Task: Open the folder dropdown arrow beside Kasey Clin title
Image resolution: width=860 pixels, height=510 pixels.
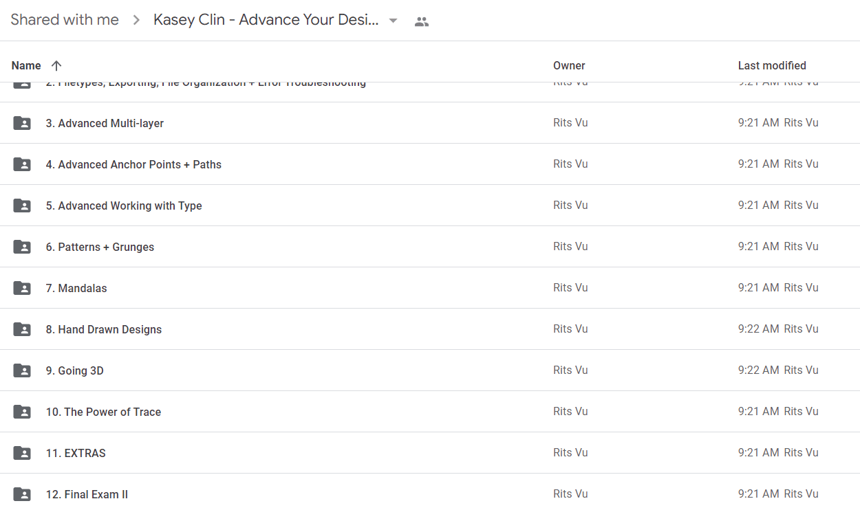Action: click(393, 21)
